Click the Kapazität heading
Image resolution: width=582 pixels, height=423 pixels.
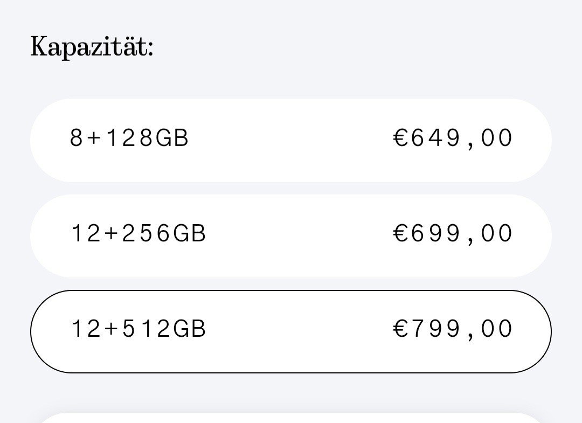[x=92, y=47]
